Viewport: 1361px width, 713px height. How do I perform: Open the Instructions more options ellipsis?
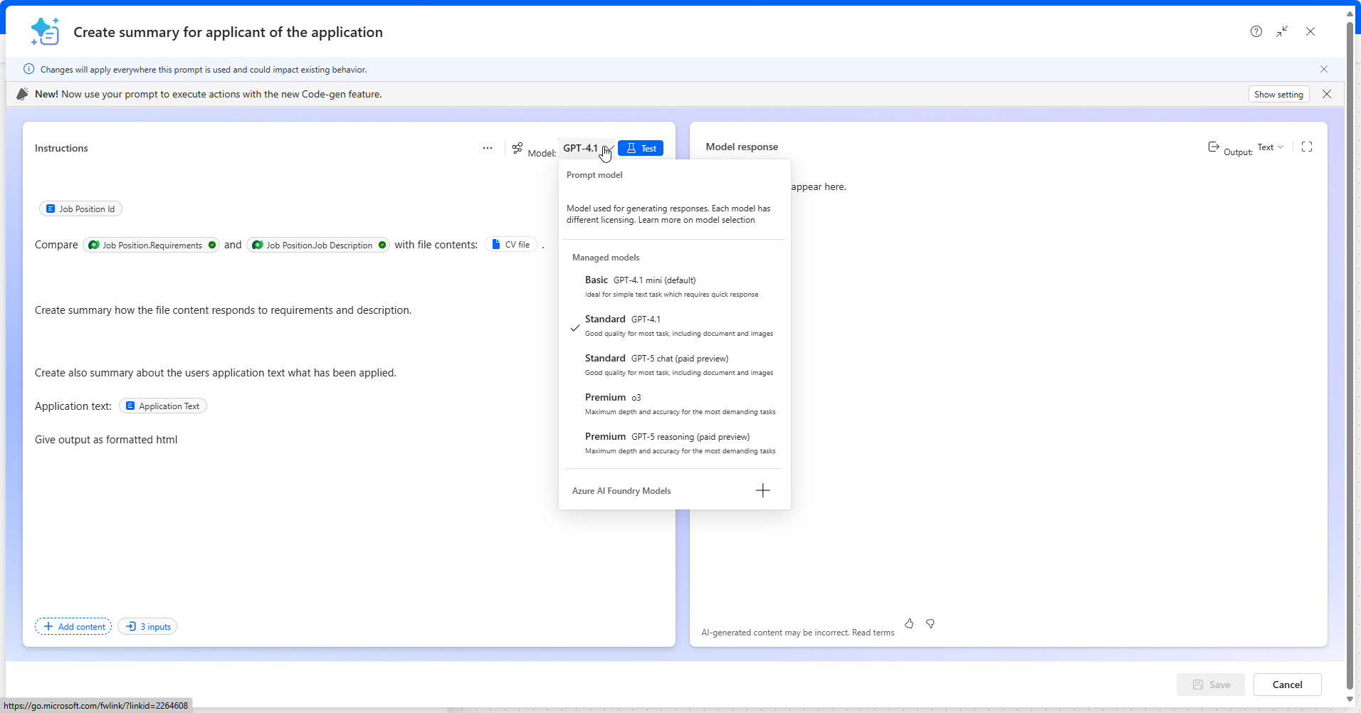[488, 148]
